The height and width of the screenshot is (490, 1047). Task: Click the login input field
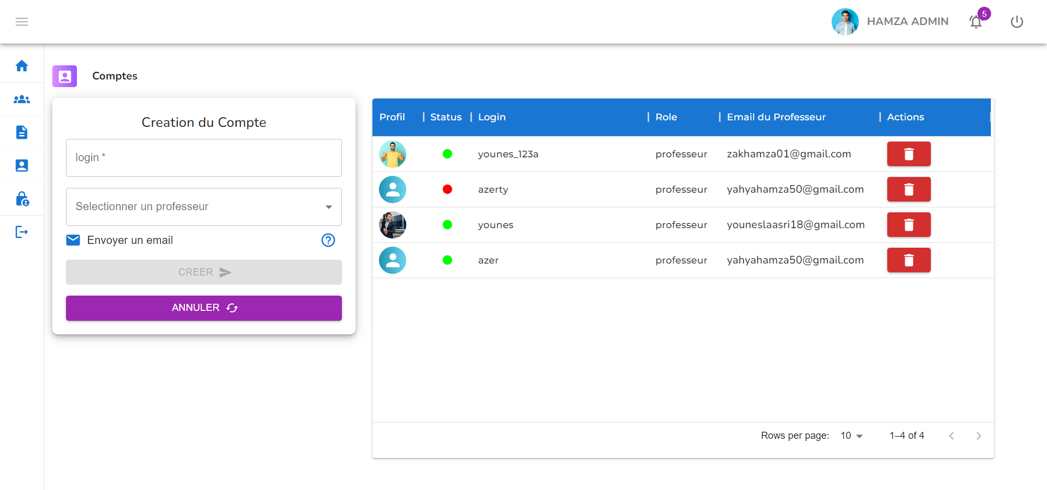[203, 158]
